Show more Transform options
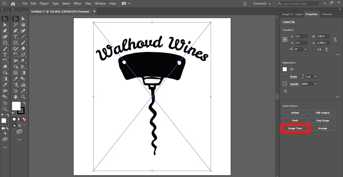 (337, 55)
